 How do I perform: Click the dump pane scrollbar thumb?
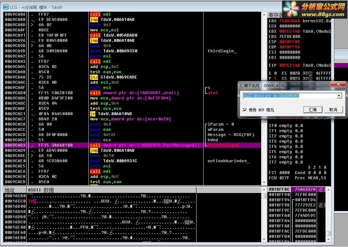click(264, 196)
